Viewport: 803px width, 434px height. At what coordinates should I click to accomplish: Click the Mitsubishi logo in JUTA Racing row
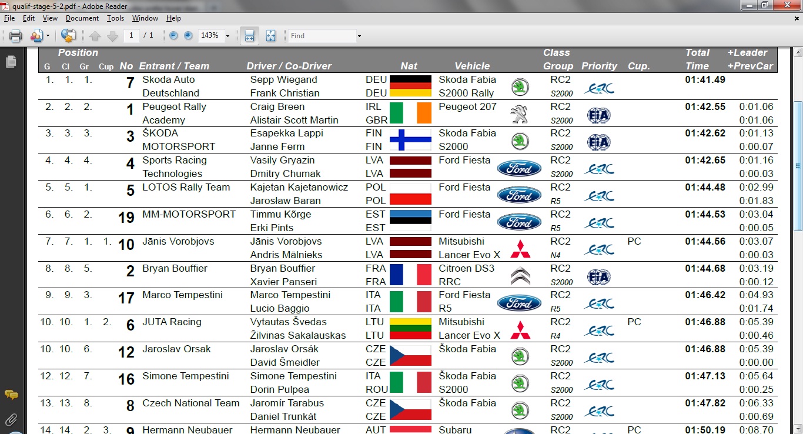pyautogui.click(x=520, y=330)
